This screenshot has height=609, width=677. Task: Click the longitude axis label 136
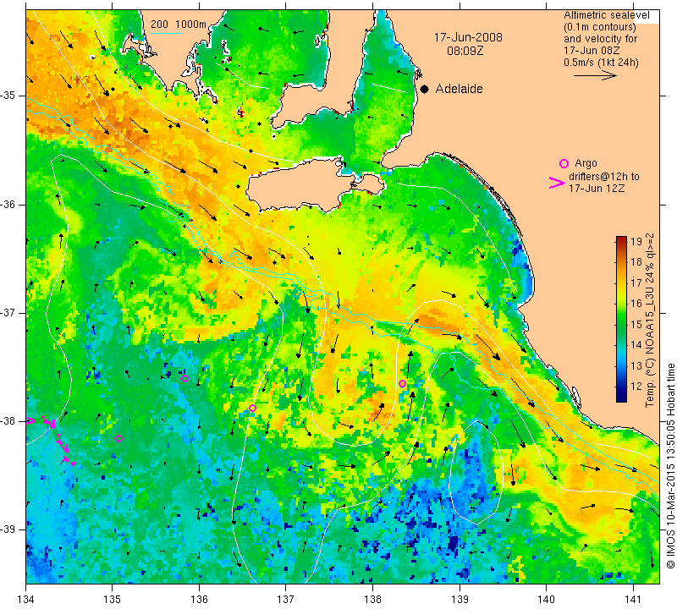pos(199,599)
